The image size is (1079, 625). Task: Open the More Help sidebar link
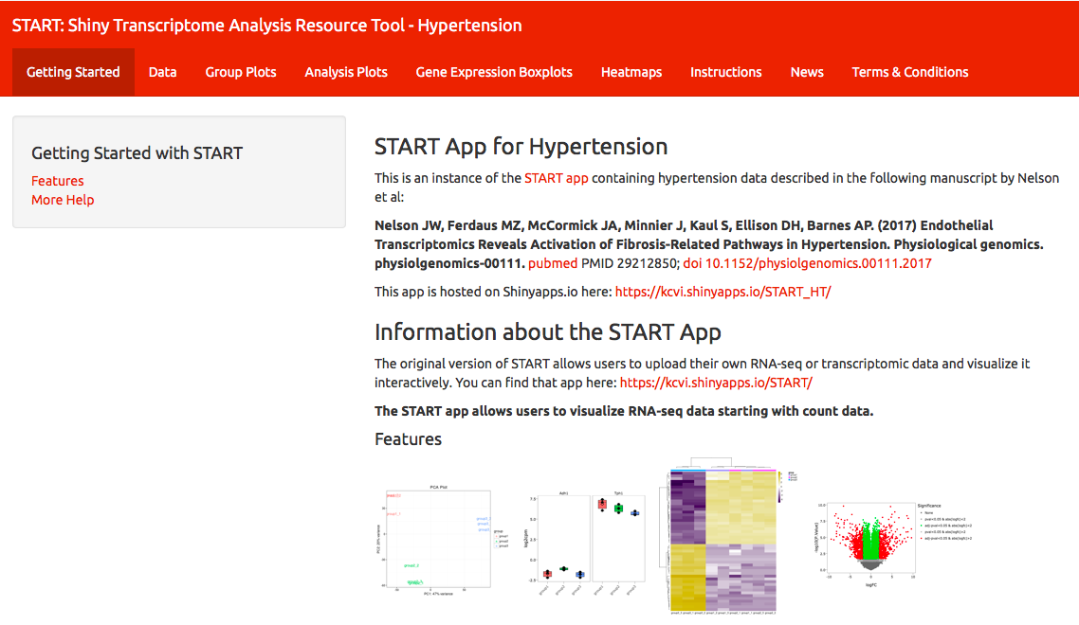[x=63, y=200]
